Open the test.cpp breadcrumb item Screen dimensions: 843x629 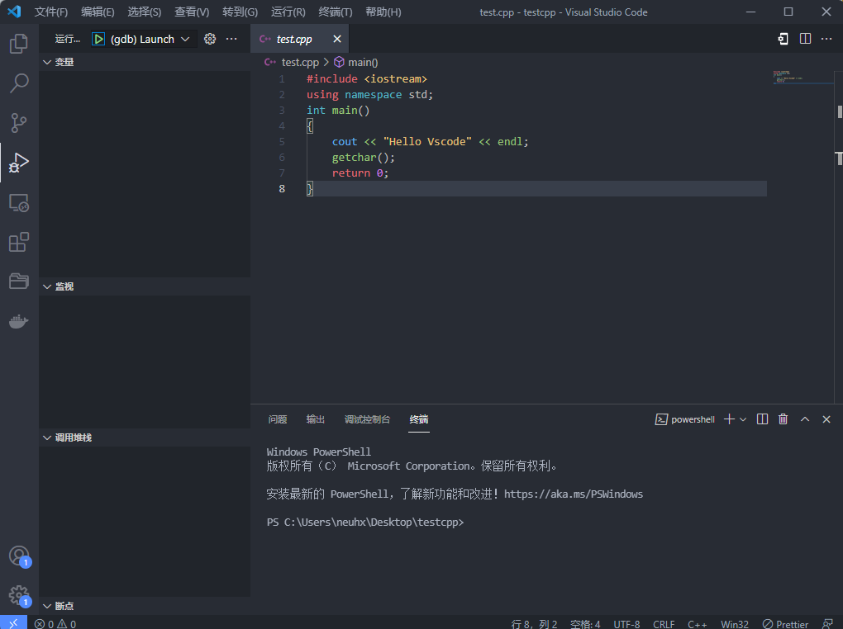pos(292,62)
